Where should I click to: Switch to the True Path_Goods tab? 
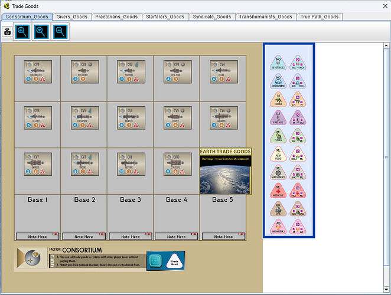tap(320, 17)
